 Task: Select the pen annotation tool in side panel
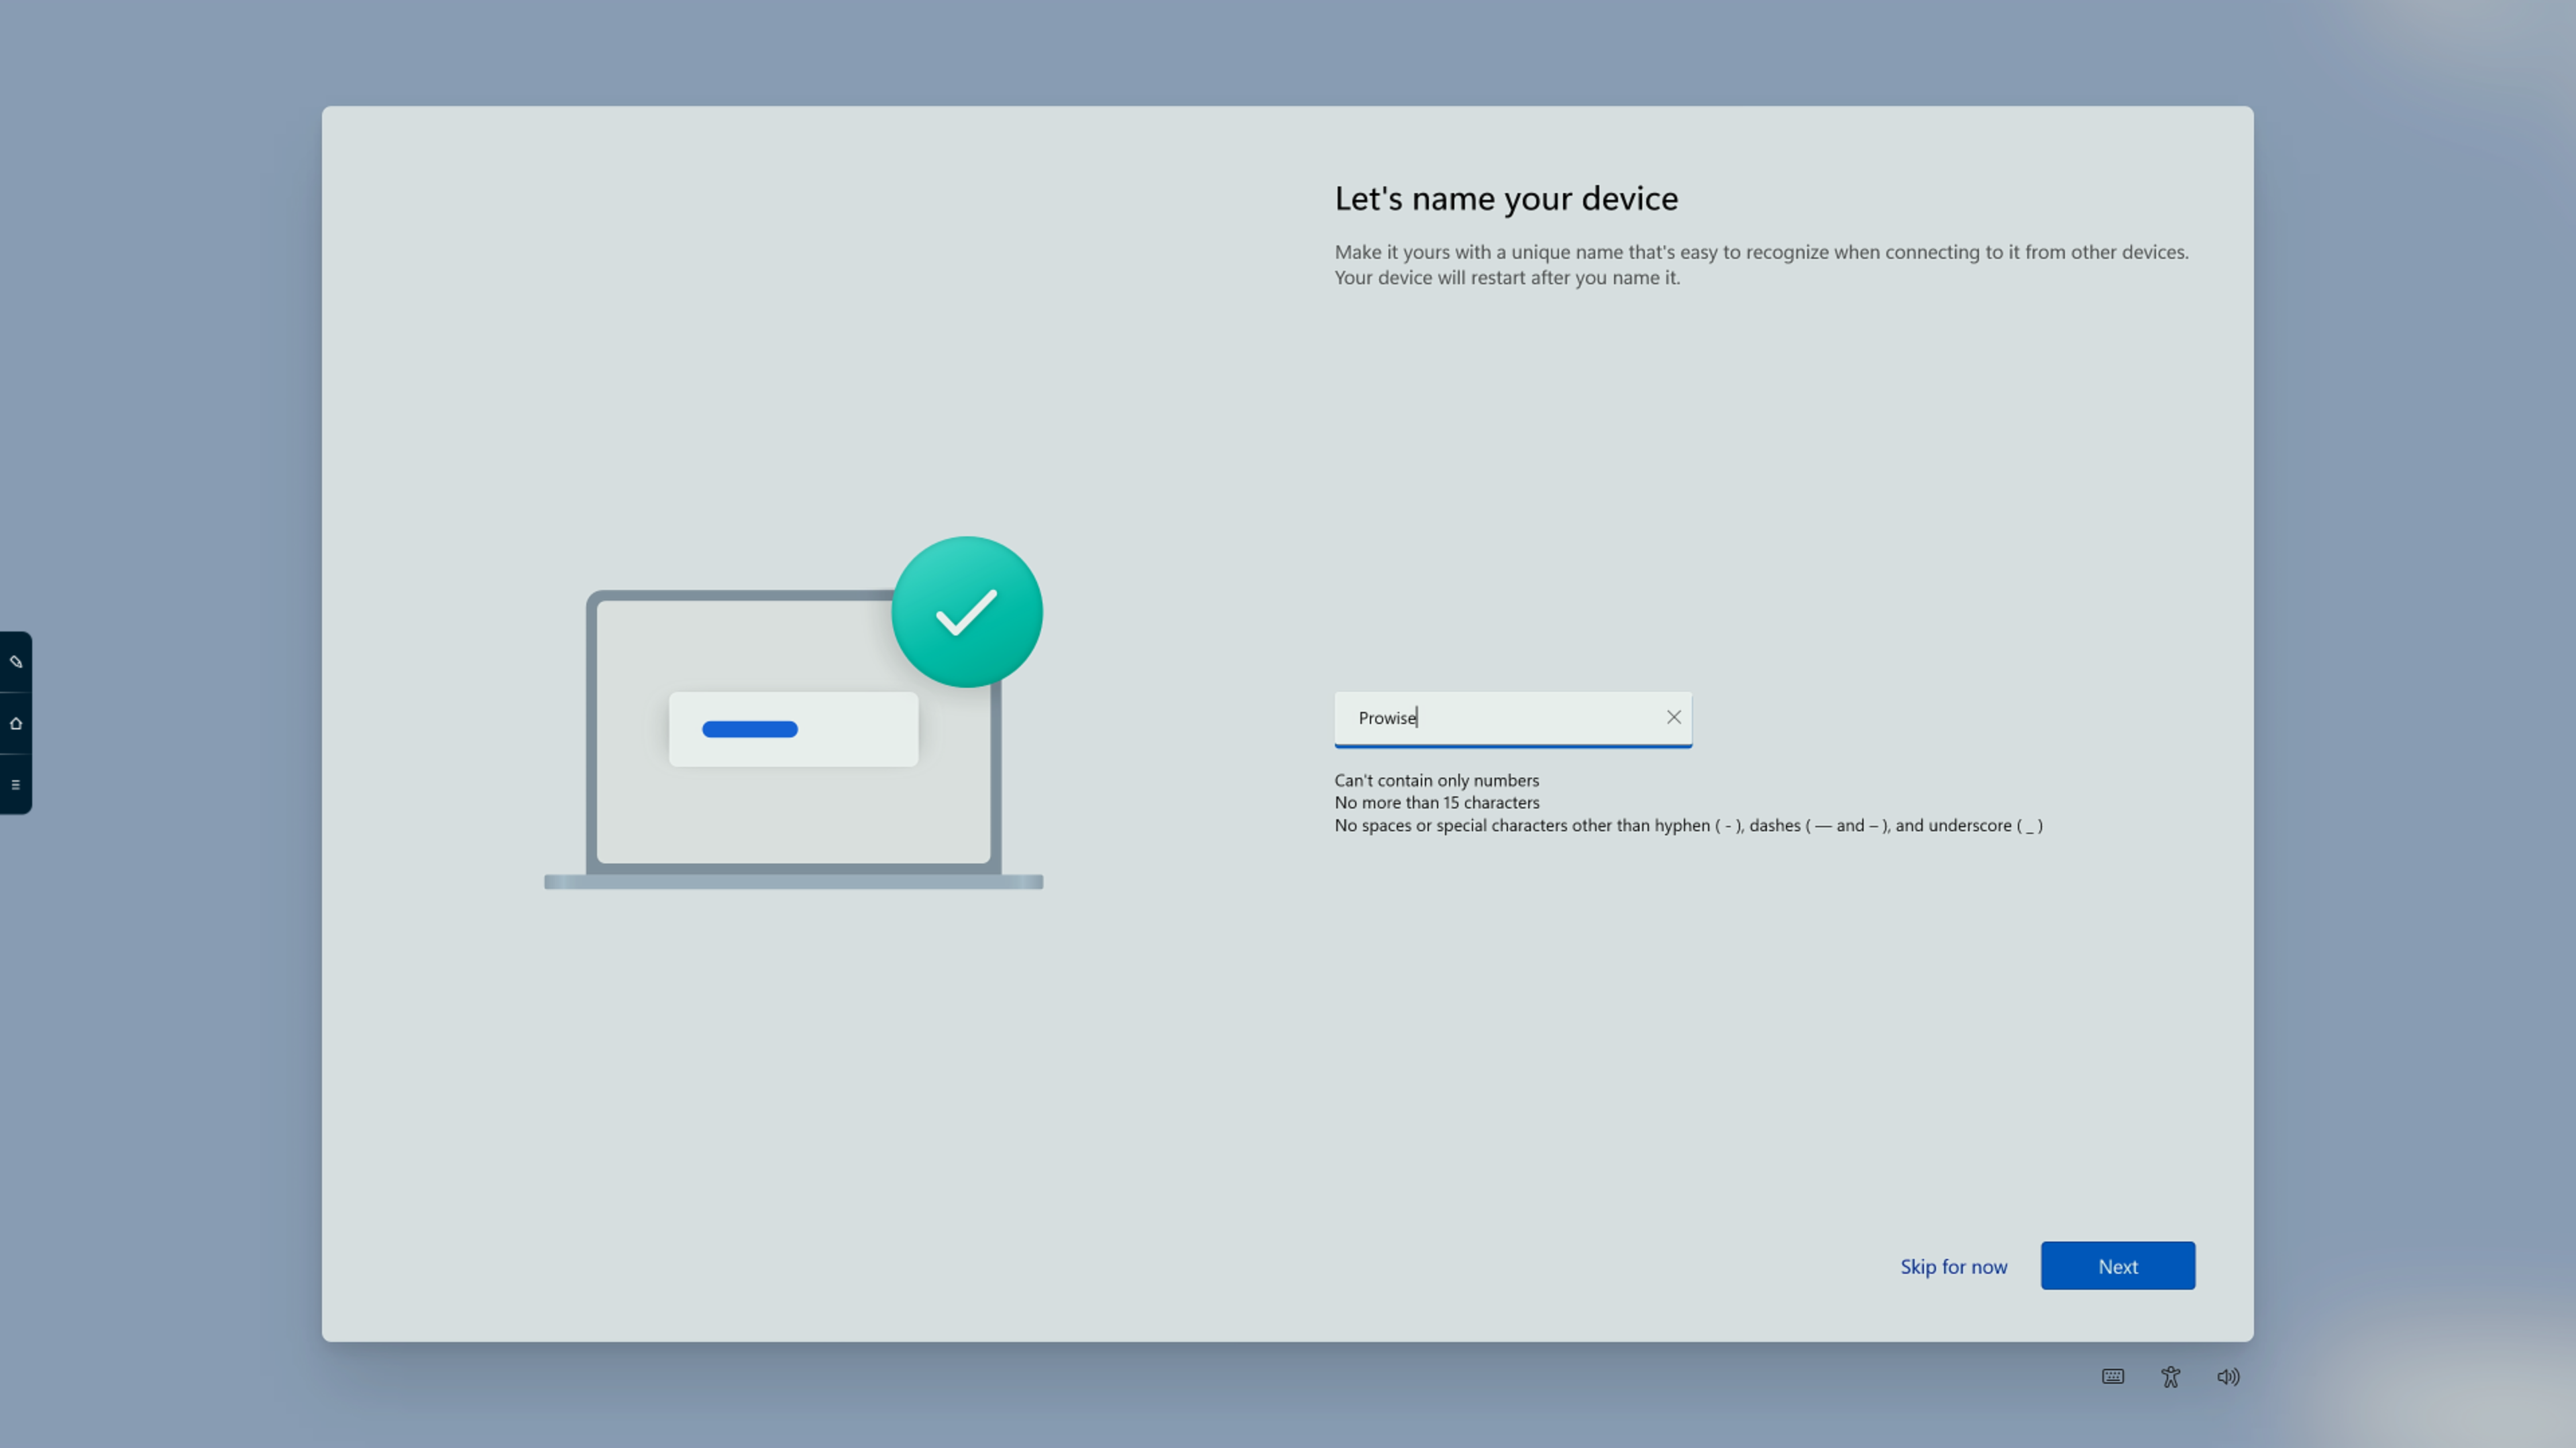tap(16, 662)
